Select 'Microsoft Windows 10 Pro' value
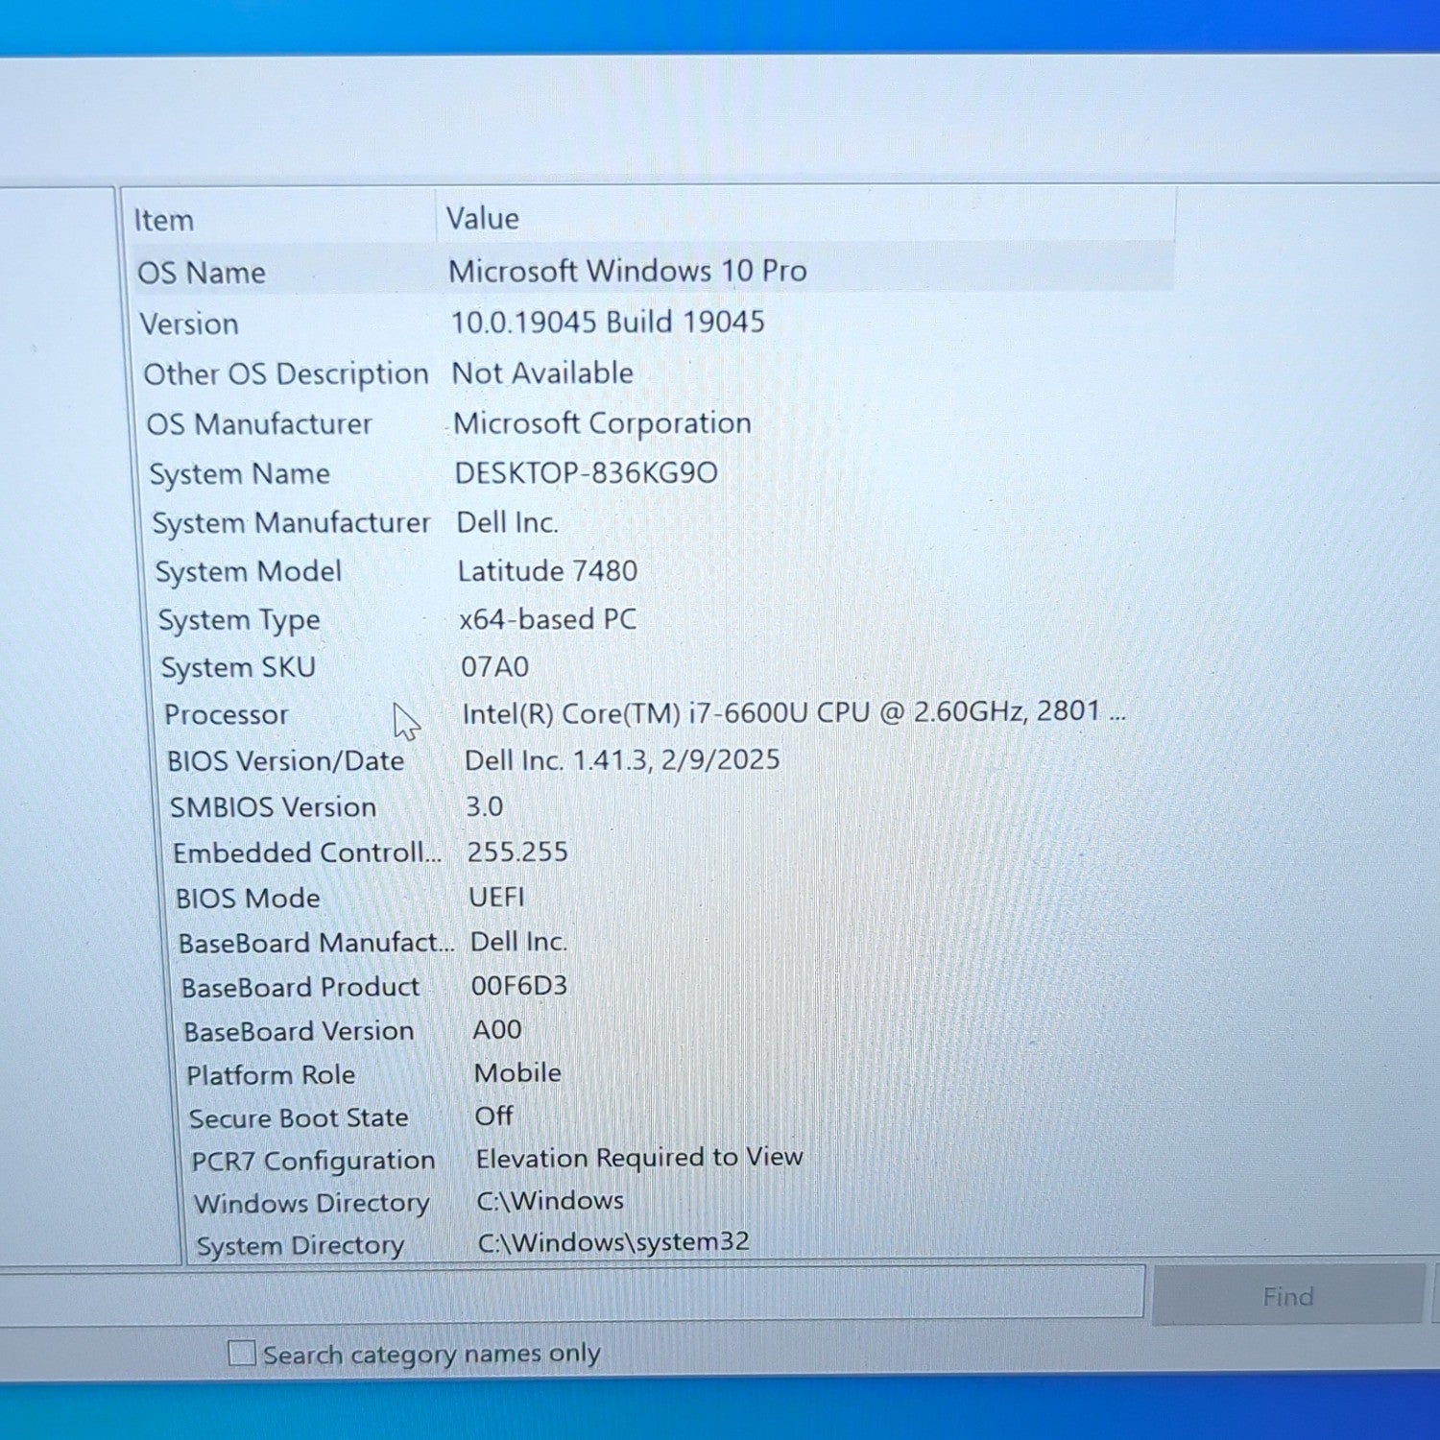Image resolution: width=1440 pixels, height=1440 pixels. tap(628, 271)
